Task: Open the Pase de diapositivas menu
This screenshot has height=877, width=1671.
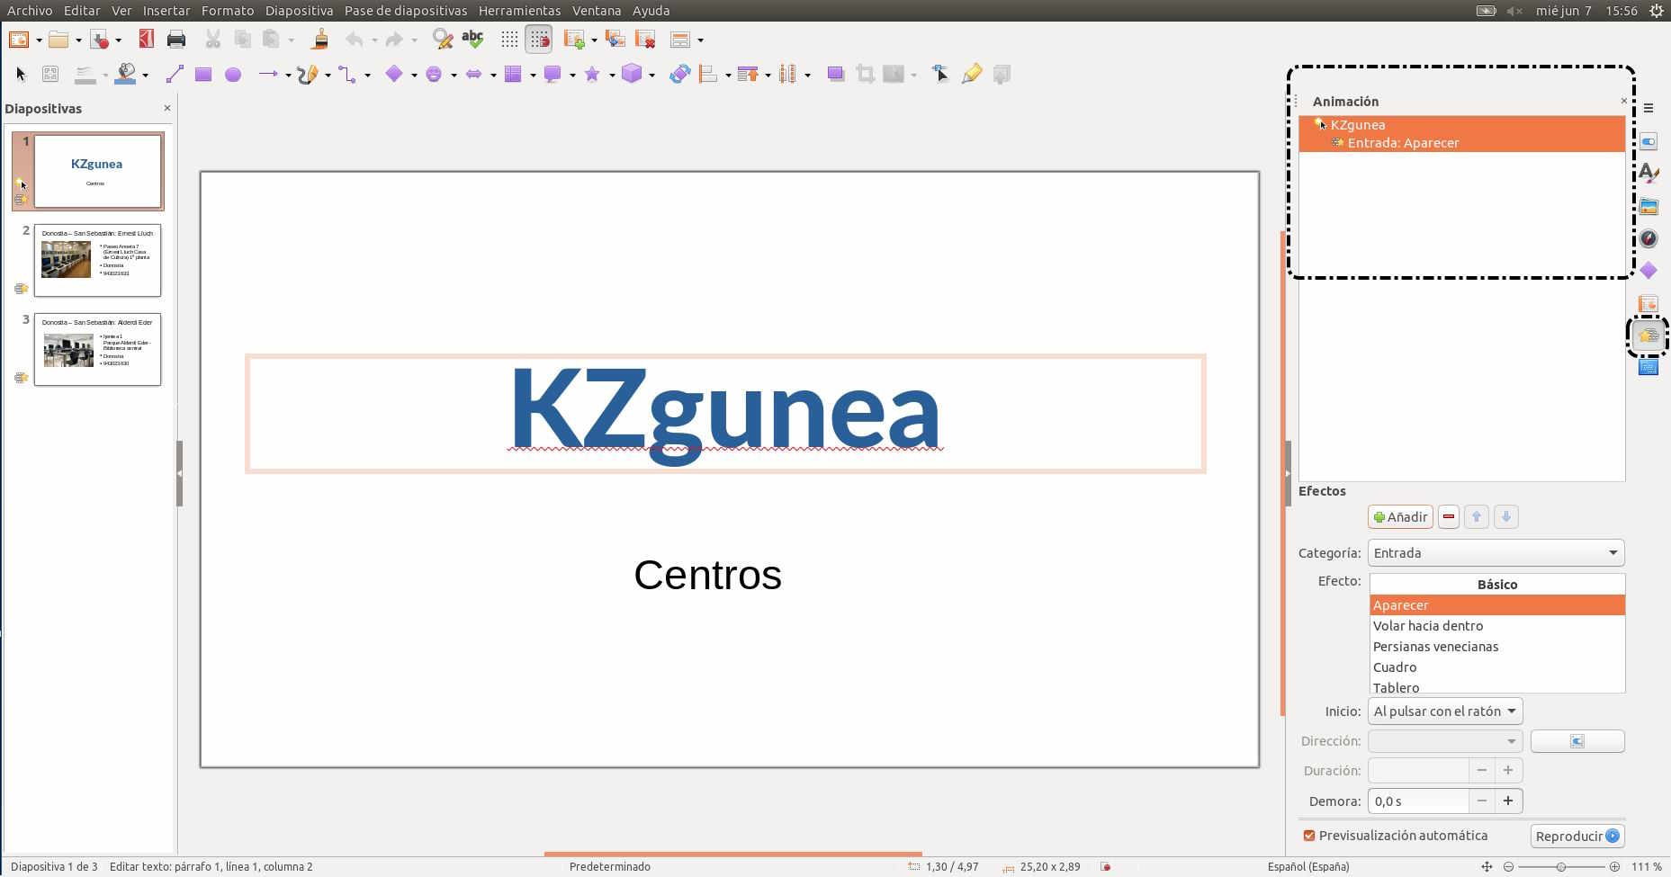Action: (x=406, y=11)
